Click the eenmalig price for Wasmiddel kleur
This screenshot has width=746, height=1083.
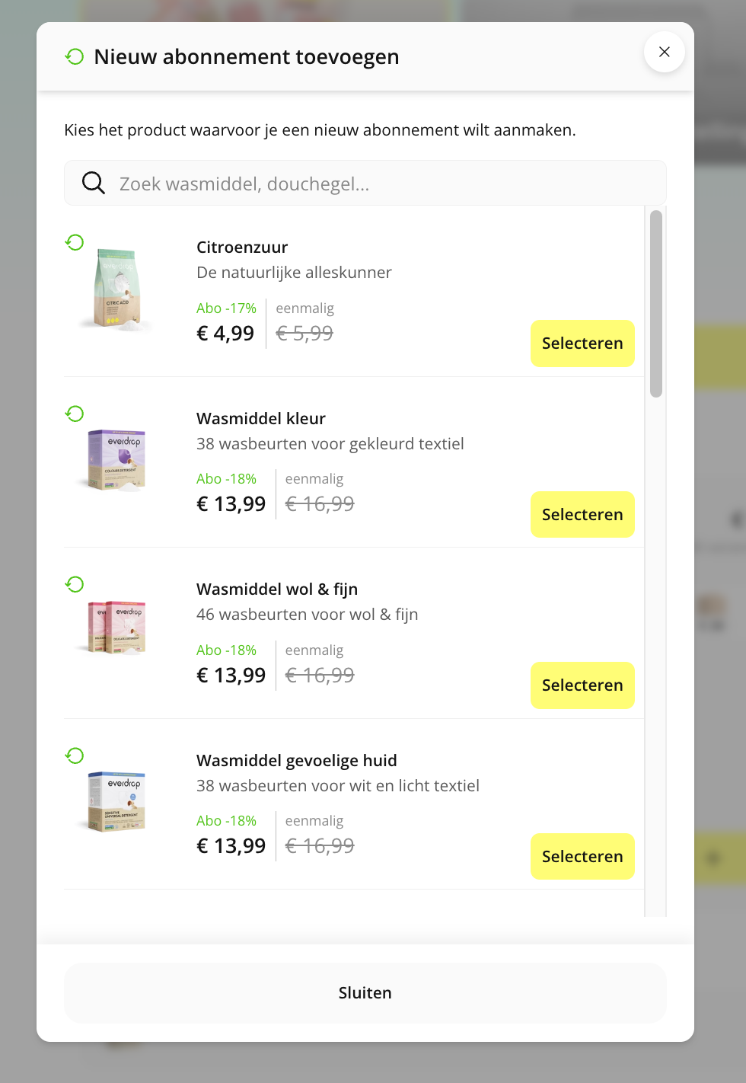[320, 503]
